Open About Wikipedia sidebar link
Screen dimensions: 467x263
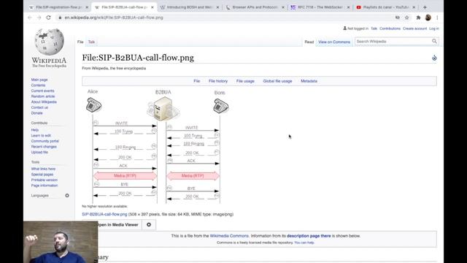[44, 102]
